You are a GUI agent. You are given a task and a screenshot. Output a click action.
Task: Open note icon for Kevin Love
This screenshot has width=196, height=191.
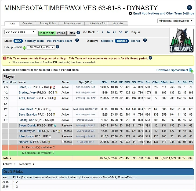[50, 109]
